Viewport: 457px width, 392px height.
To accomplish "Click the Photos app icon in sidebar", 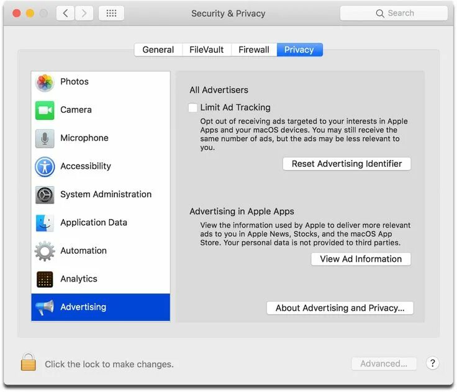I will (x=45, y=82).
